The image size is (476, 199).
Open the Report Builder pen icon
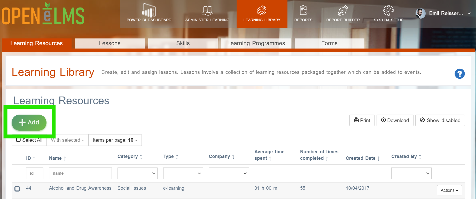(x=343, y=11)
